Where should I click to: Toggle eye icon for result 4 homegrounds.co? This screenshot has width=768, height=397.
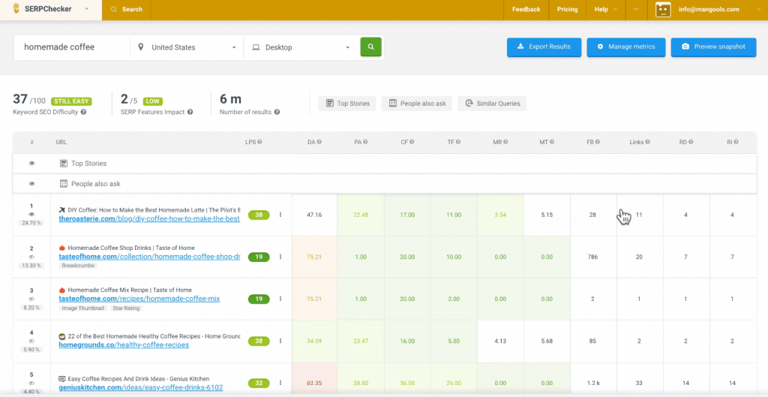pyautogui.click(x=31, y=340)
